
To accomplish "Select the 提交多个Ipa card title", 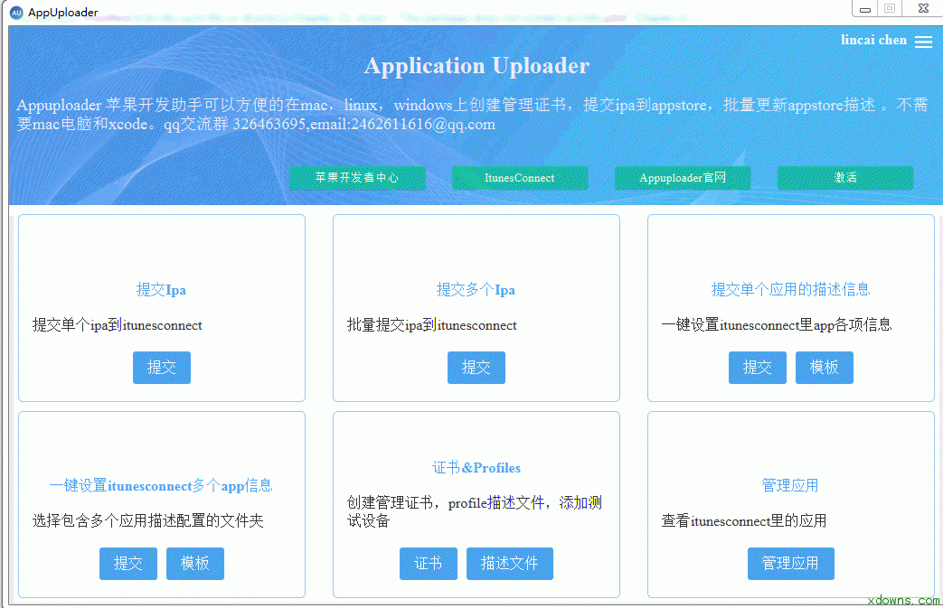I will pos(476,290).
